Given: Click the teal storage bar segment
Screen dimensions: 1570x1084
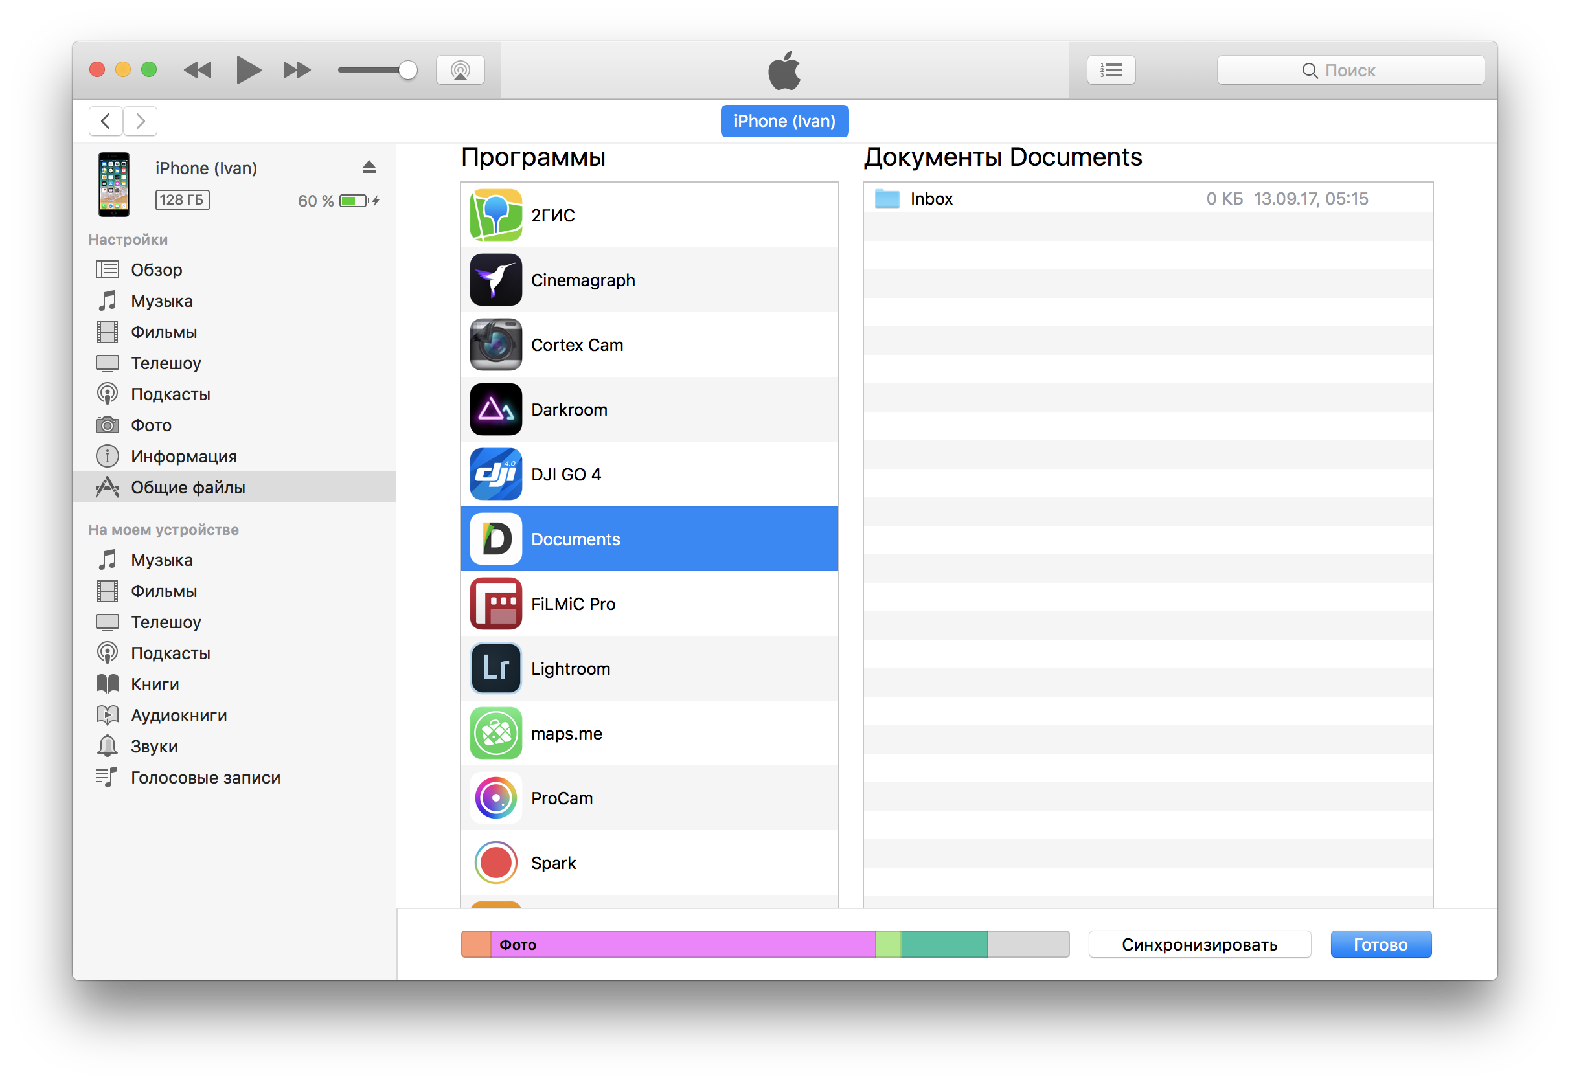Looking at the screenshot, I should tap(944, 945).
